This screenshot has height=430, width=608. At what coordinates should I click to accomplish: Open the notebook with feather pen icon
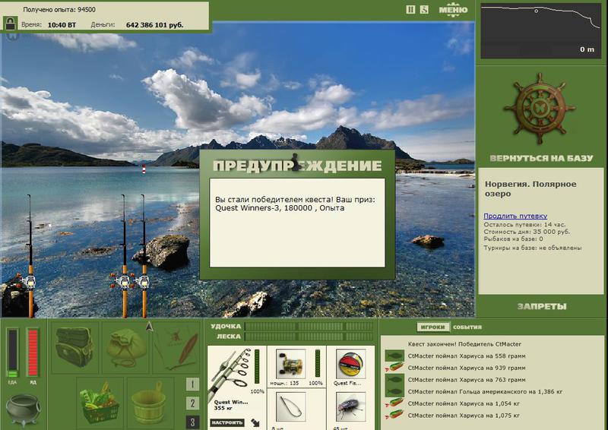click(x=176, y=347)
